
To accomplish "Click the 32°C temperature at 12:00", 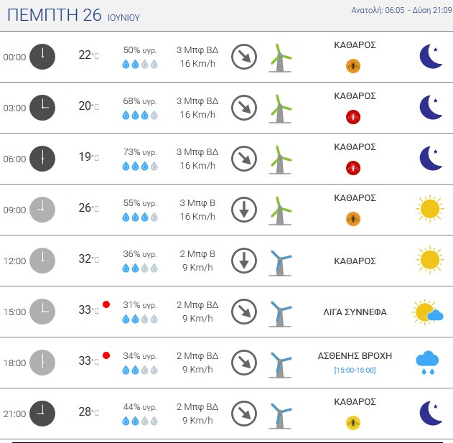I will 89,259.
